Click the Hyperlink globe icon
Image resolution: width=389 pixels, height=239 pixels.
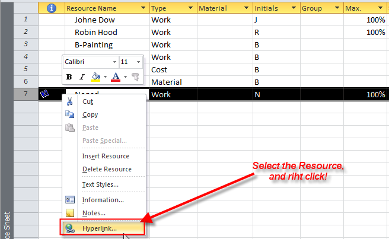coord(70,227)
